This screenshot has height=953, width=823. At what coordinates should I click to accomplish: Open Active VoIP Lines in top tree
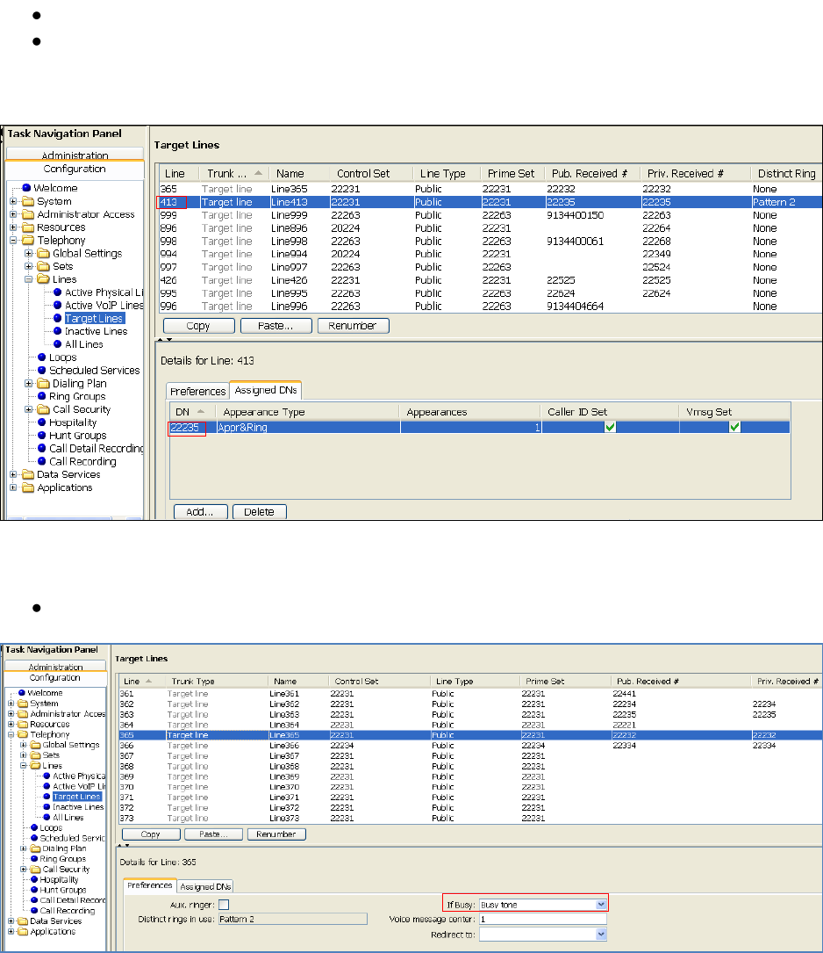coord(103,306)
